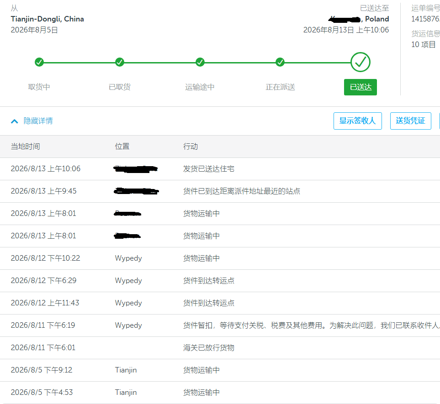Select the 运输途中 step label
This screenshot has width=440, height=404.
tap(200, 87)
